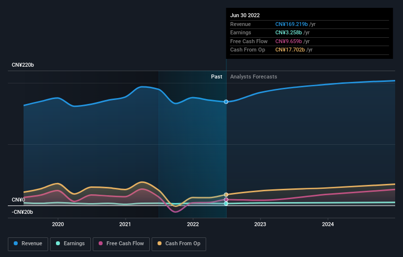The image size is (403, 257).
Task: Click the -CN¥20b y-axis label
Action: click(23, 212)
